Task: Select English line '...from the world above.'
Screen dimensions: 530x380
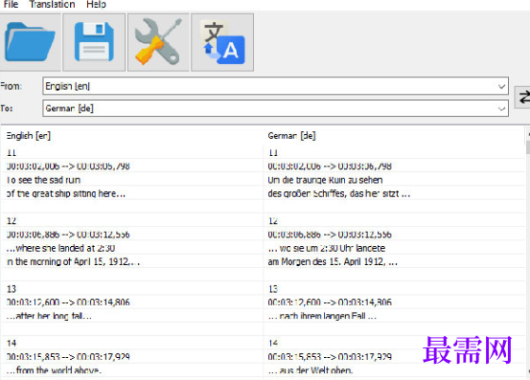Action: (54, 370)
